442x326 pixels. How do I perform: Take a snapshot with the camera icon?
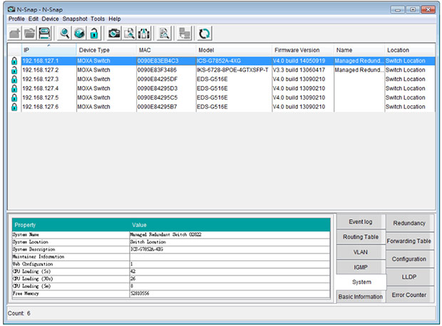click(x=114, y=33)
